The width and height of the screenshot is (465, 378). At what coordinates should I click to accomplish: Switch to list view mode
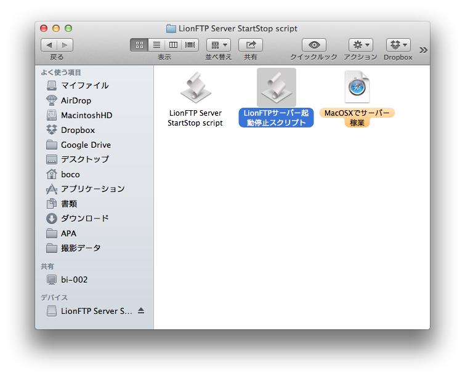pyautogui.click(x=156, y=45)
